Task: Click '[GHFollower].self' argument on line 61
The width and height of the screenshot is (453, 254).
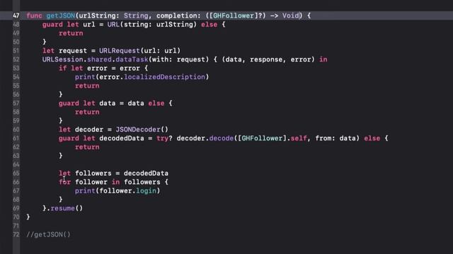Action: [272, 138]
